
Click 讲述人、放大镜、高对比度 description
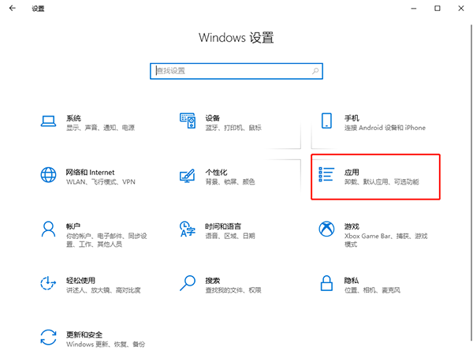103,290
